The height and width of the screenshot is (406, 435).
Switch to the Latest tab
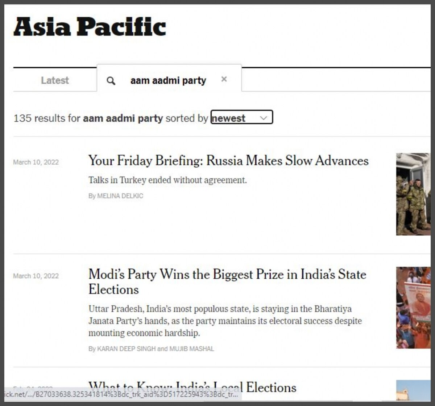point(55,80)
